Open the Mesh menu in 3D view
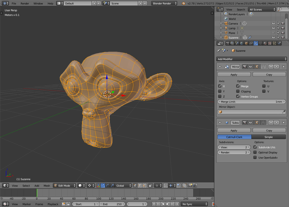The width and height of the screenshot is (289, 207). 47,186
